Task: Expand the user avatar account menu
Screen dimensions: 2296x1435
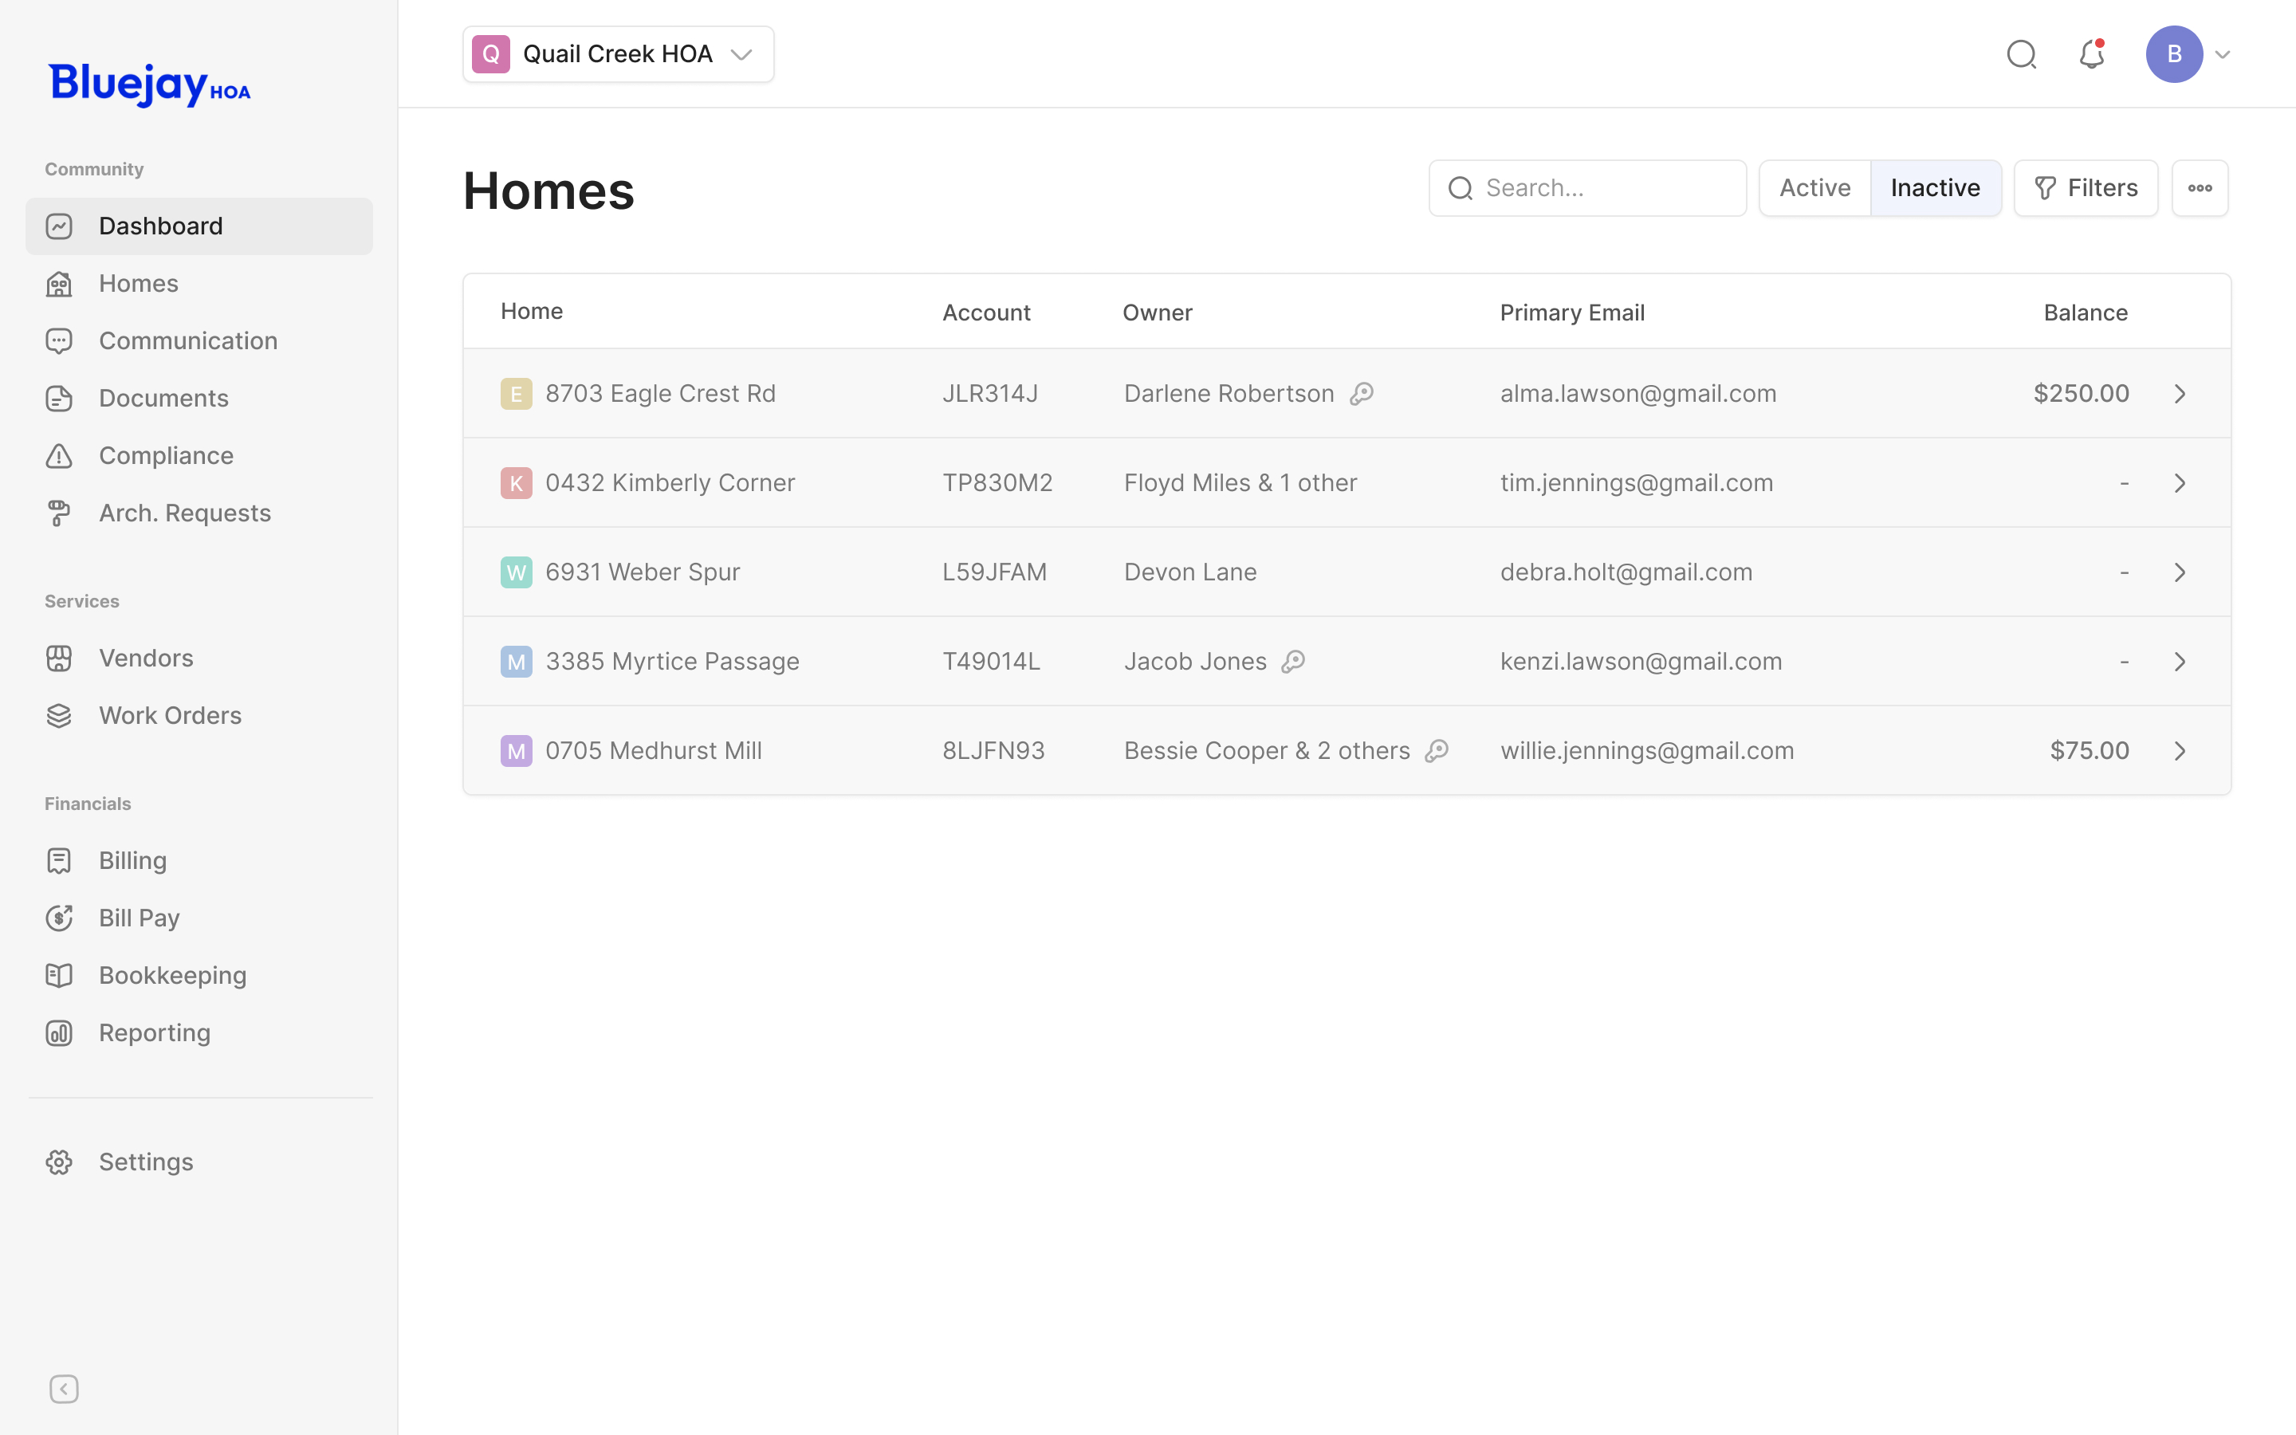Action: coord(2187,54)
